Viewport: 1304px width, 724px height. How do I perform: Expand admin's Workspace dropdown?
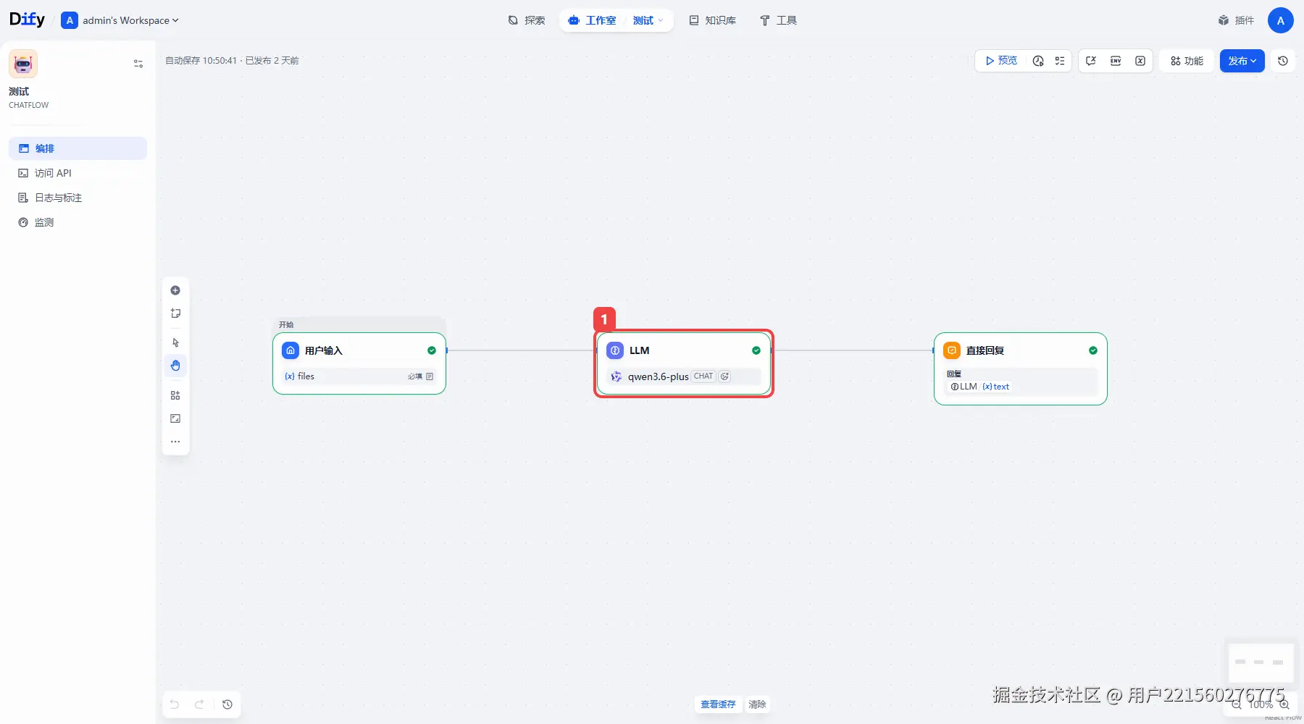(x=120, y=20)
